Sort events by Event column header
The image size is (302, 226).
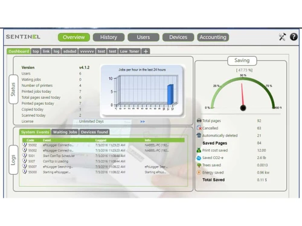(x=47, y=140)
